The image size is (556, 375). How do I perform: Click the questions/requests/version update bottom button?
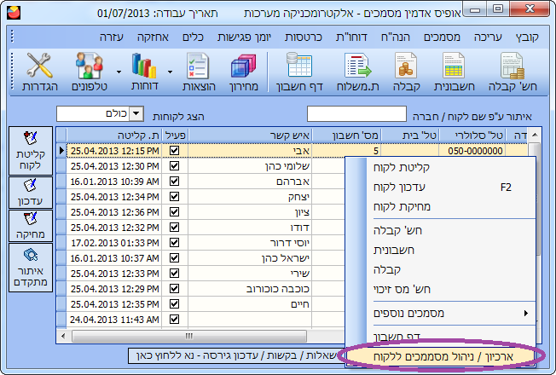[236, 355]
